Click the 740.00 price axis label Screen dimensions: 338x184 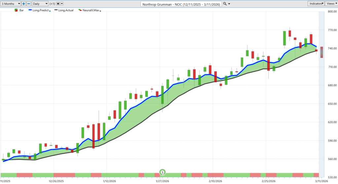(x=332, y=48)
